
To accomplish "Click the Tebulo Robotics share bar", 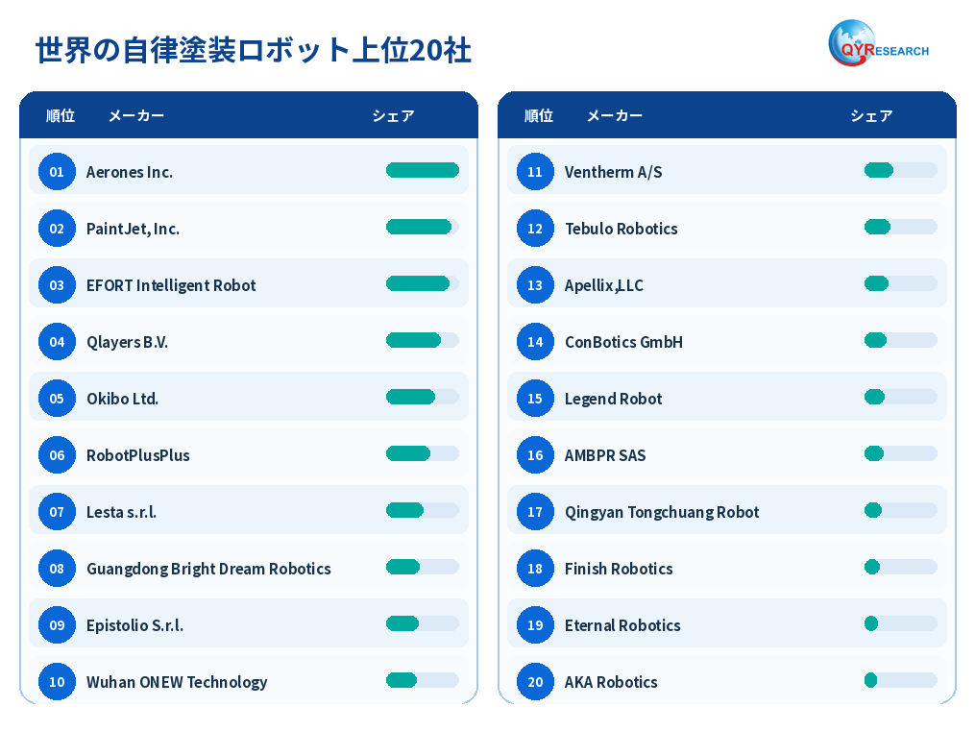I will pyautogui.click(x=900, y=227).
